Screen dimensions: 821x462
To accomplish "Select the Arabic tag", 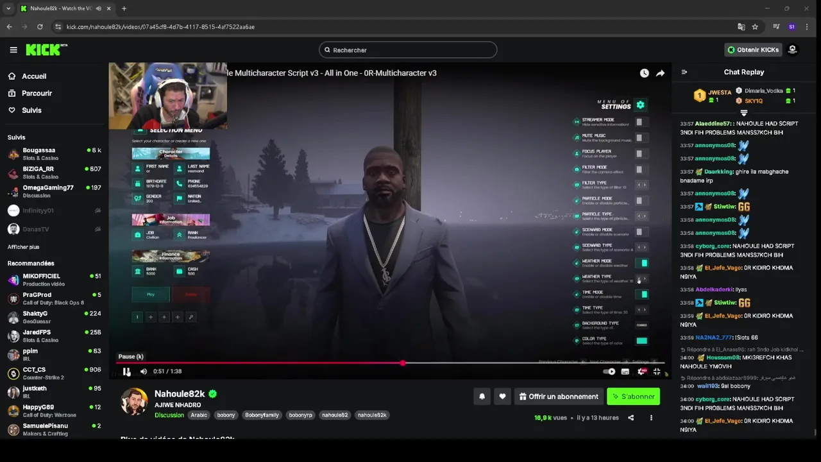I will click(199, 415).
